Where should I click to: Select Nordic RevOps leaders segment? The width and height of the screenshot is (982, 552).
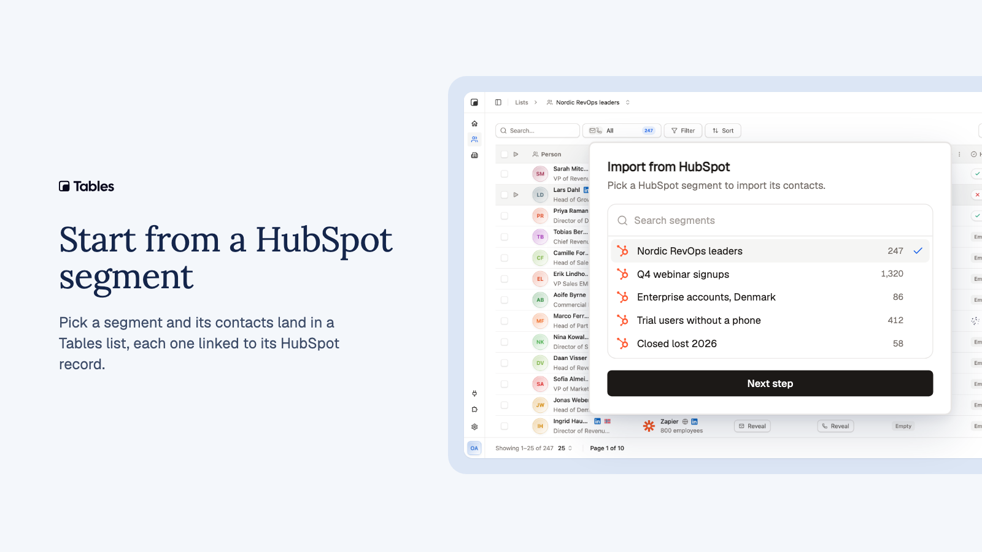[x=770, y=251]
